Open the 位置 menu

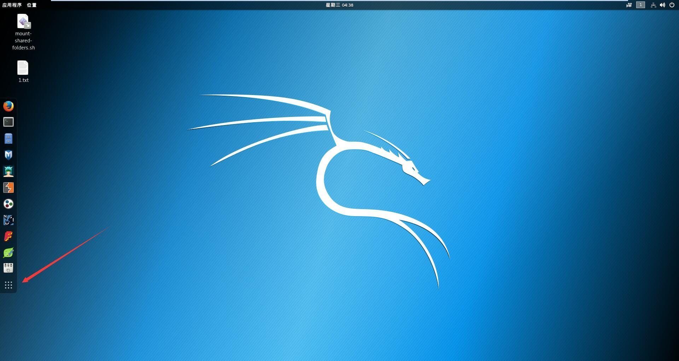pyautogui.click(x=31, y=5)
